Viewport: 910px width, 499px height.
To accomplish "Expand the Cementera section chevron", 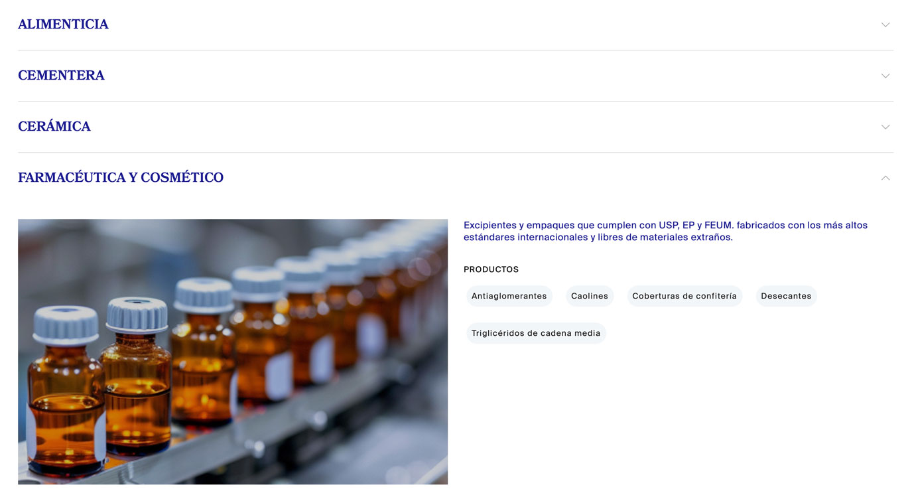I will click(885, 76).
